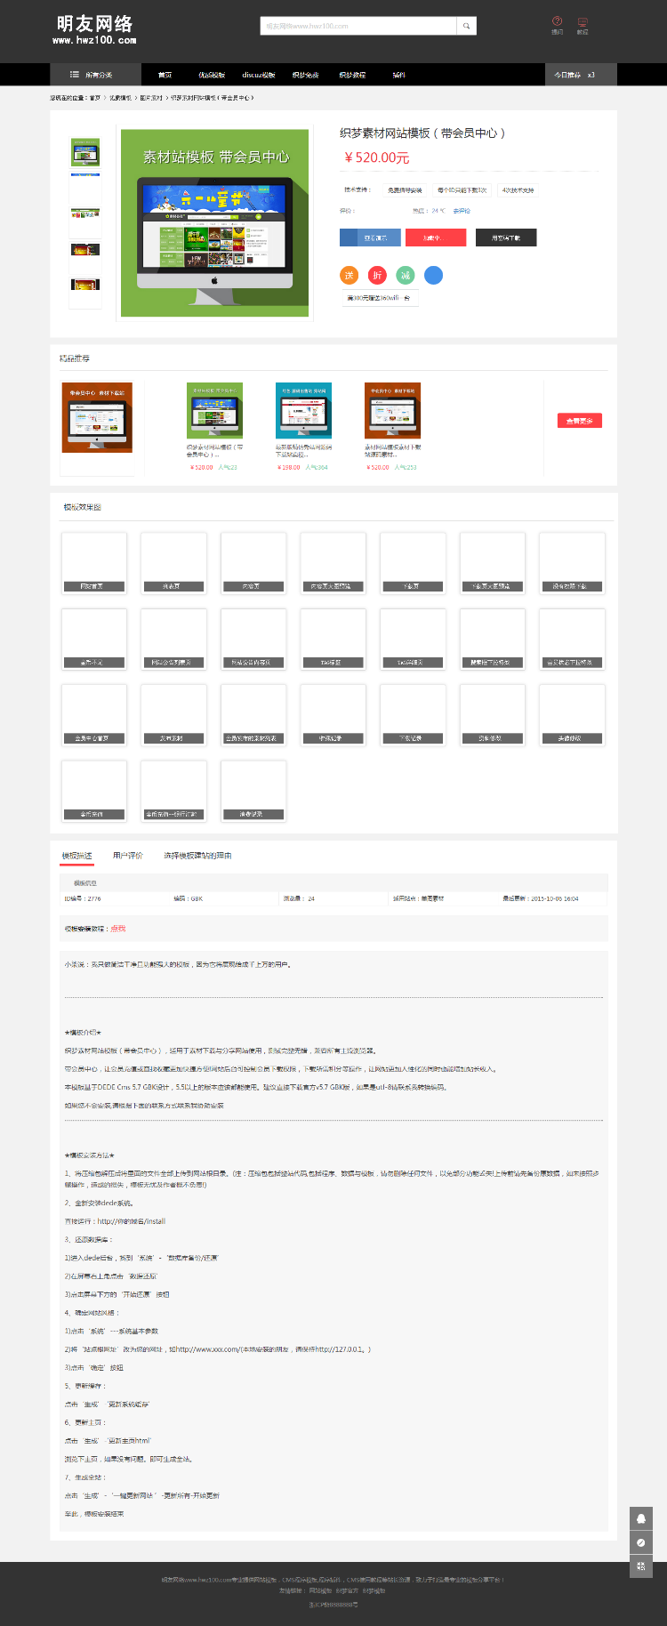Image resolution: width=667 pixels, height=1626 pixels.
Task: Click the red 点我 install tutorial link
Action: pos(118,929)
